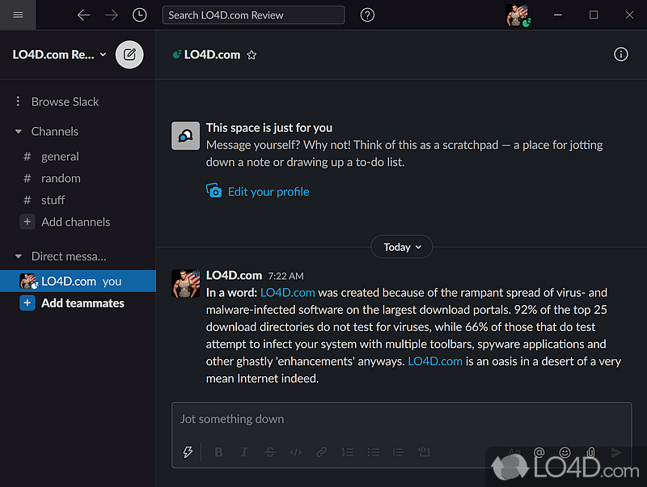Click the plus icon beside Add teammates
This screenshot has height=487, width=647.
pos(27,303)
